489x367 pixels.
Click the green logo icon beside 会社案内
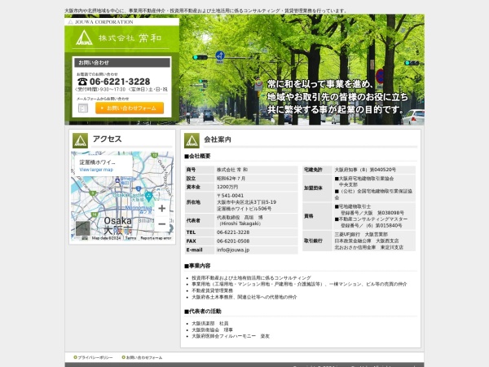coord(192,141)
